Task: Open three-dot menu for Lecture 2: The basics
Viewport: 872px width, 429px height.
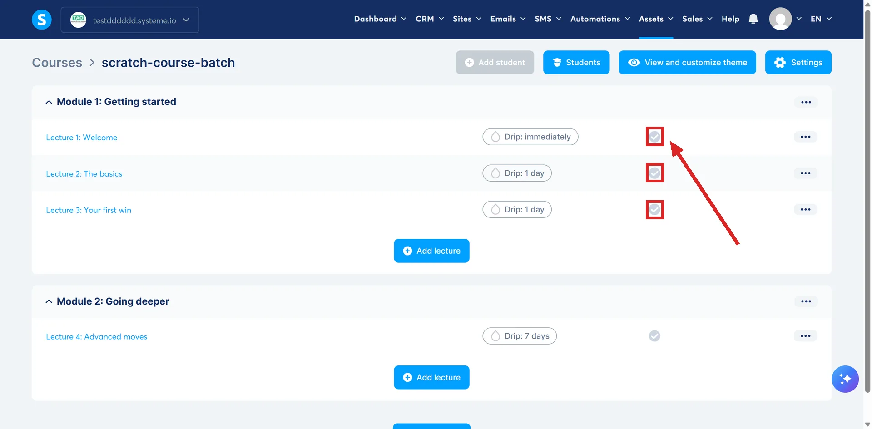Action: [x=805, y=173]
